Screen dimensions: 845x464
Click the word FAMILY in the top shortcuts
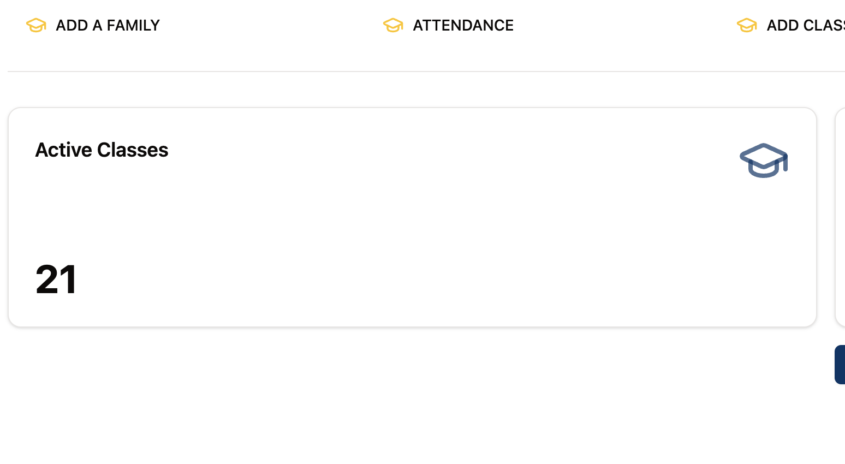click(133, 25)
